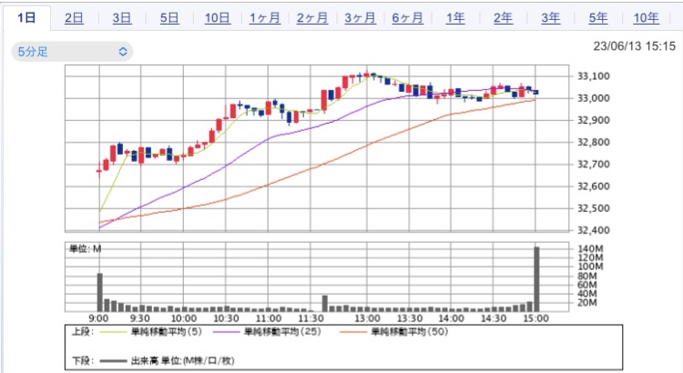Click the 23/06/13 15:15 timestamp

click(634, 46)
